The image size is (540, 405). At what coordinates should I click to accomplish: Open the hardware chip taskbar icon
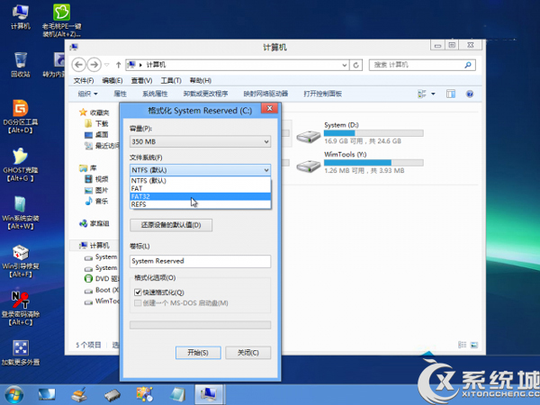(112, 395)
